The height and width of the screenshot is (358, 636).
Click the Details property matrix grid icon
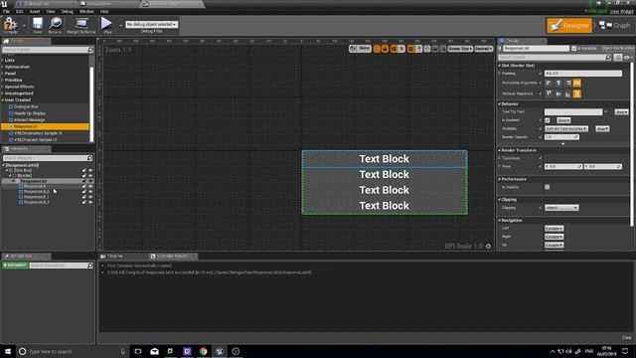point(618,58)
